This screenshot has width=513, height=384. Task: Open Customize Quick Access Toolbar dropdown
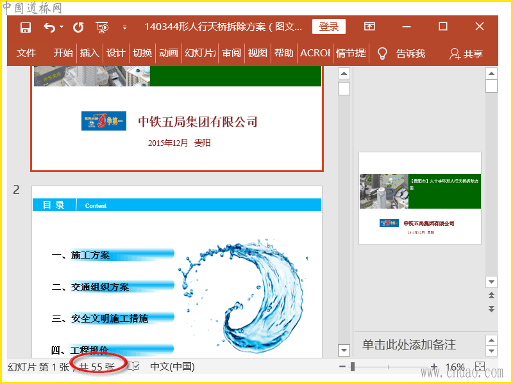click(124, 28)
